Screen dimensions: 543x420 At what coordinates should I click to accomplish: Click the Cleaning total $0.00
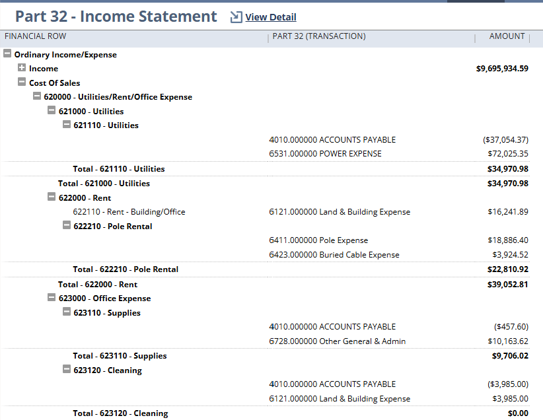pyautogui.click(x=518, y=413)
